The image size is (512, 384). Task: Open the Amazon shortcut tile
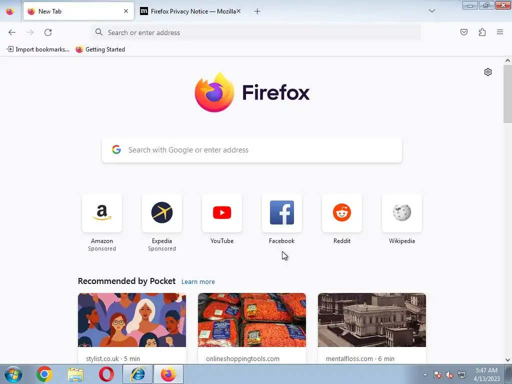(x=102, y=213)
